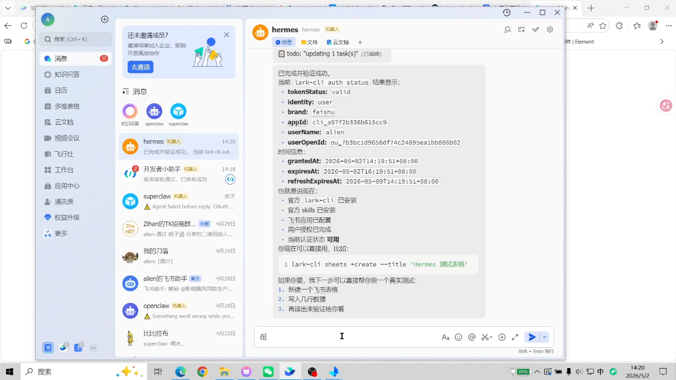Open 工作台 workbench in the sidebar
Viewport: 676px width, 380px height.
coord(76,170)
